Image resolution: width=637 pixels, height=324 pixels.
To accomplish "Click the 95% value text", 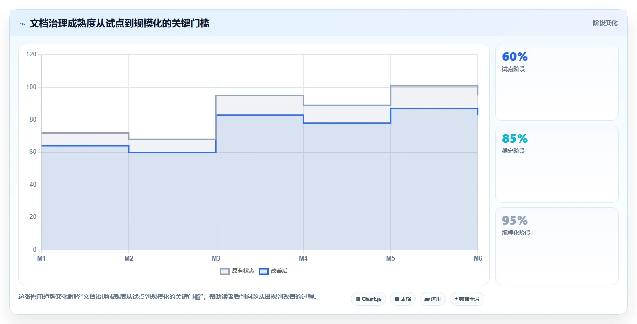I will point(515,221).
